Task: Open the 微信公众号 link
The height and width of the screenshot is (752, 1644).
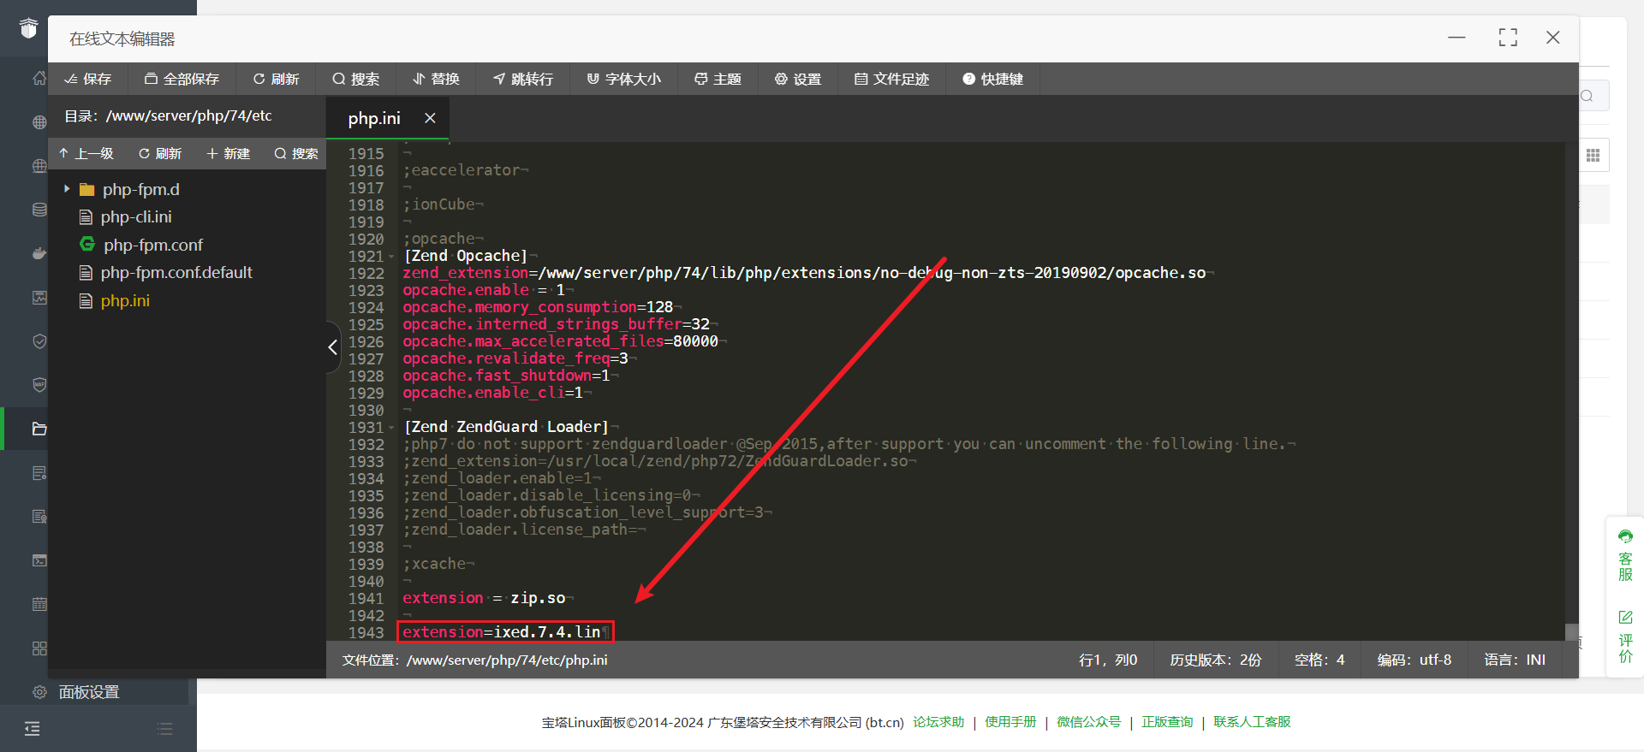Action: coord(1088,722)
